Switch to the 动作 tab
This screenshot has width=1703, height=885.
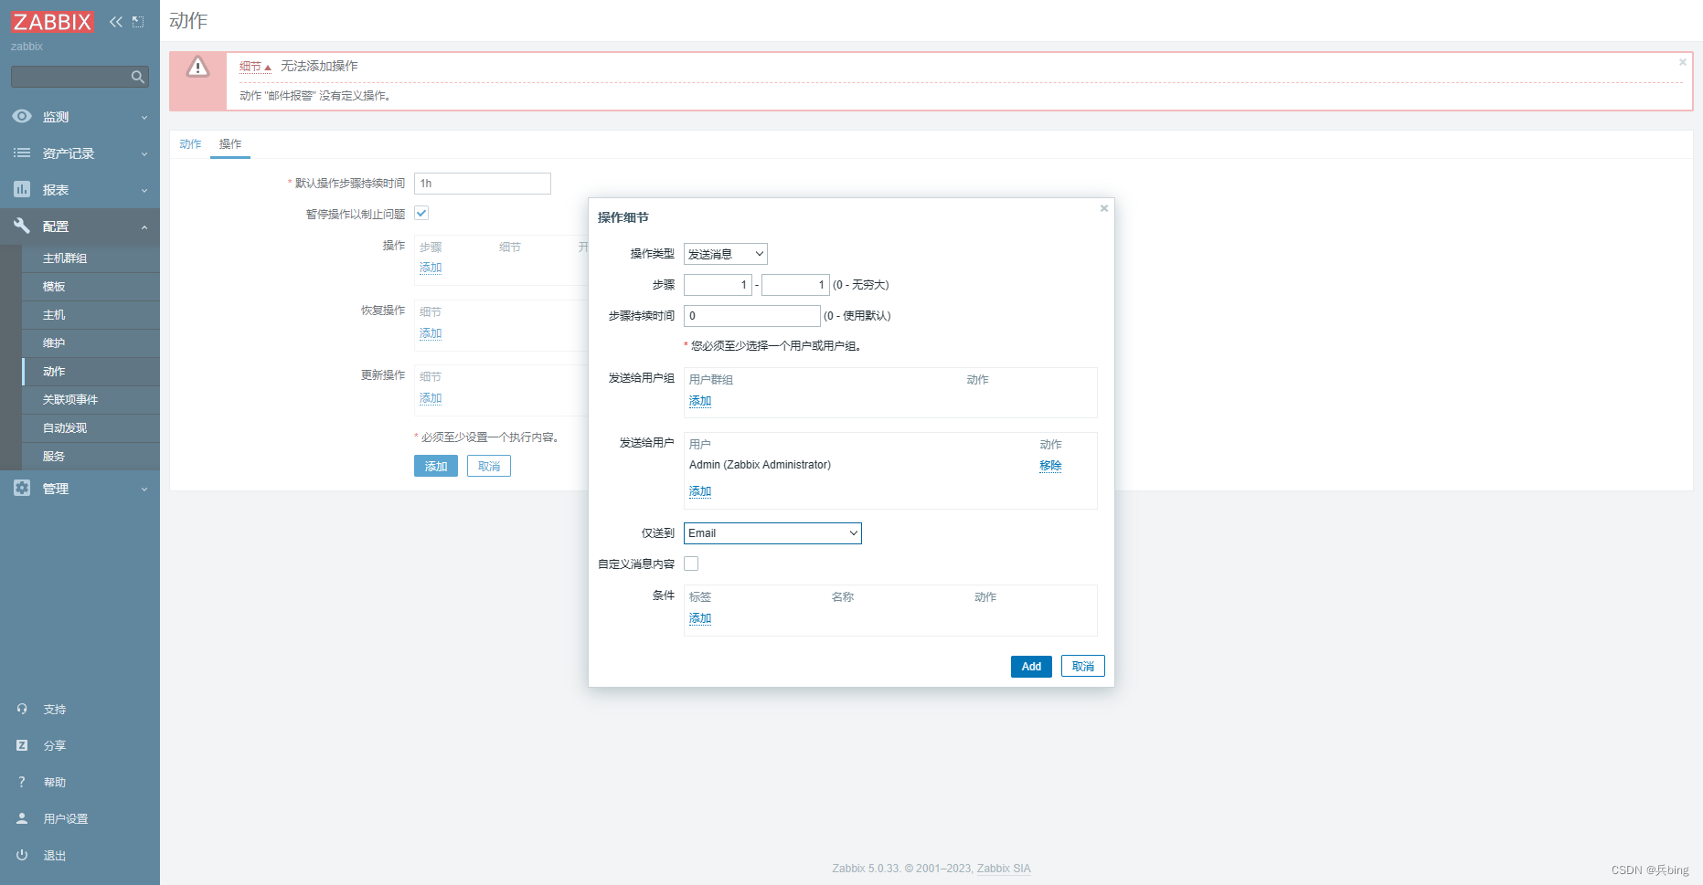[190, 143]
